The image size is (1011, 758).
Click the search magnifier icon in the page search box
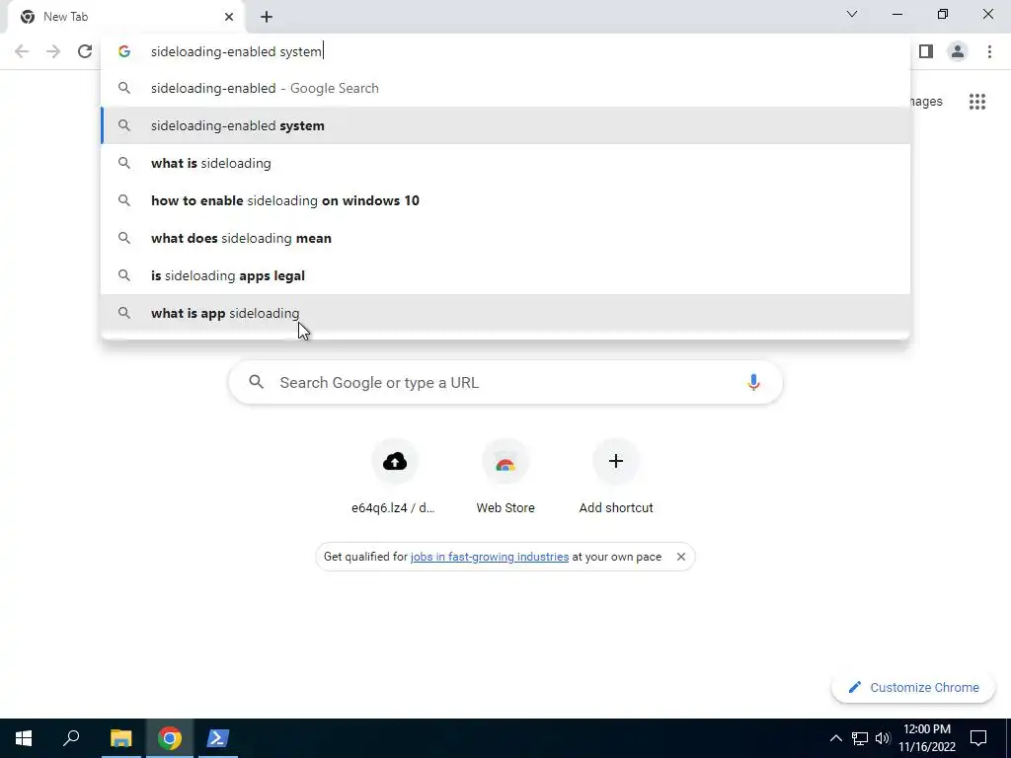(256, 382)
